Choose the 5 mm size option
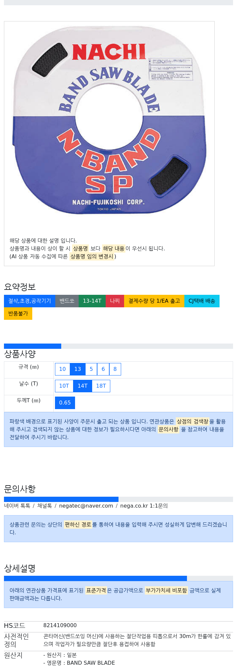Image resolution: width=237 pixels, height=667 pixels. point(91,369)
